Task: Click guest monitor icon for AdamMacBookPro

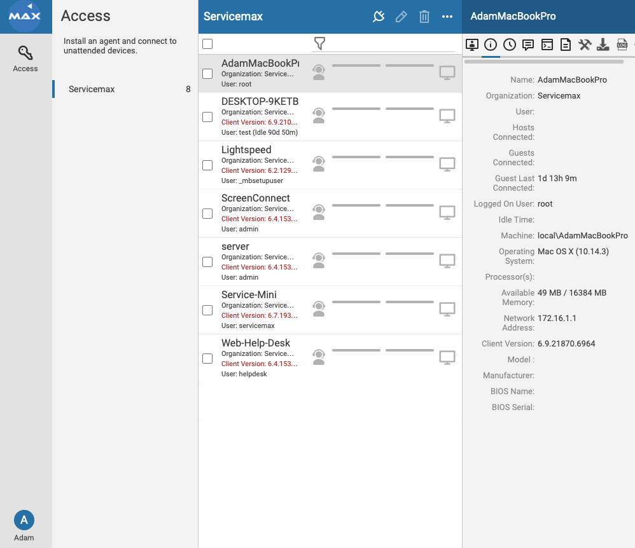Action: [447, 73]
